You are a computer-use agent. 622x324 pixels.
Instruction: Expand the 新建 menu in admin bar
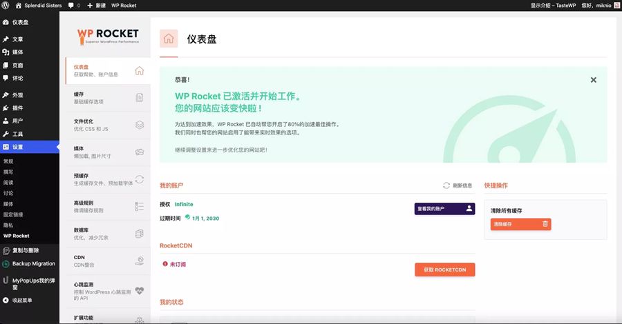point(96,5)
